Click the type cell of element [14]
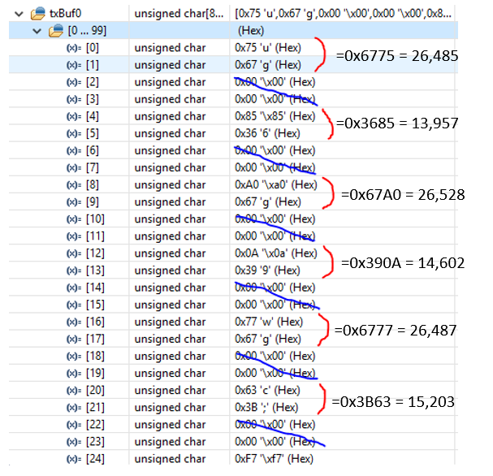The image size is (493, 476). pos(170,288)
